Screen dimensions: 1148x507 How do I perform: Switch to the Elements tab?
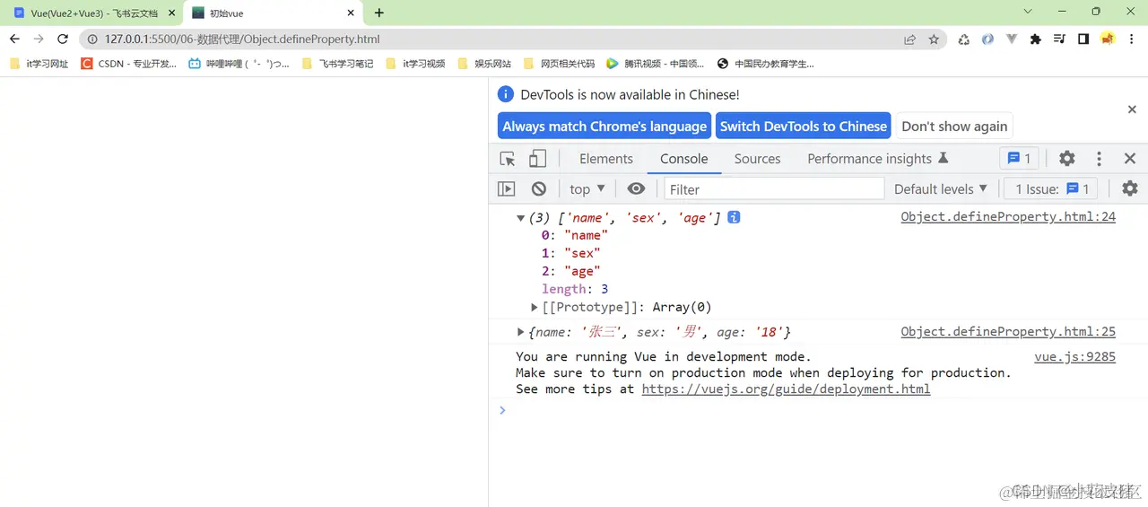point(606,159)
